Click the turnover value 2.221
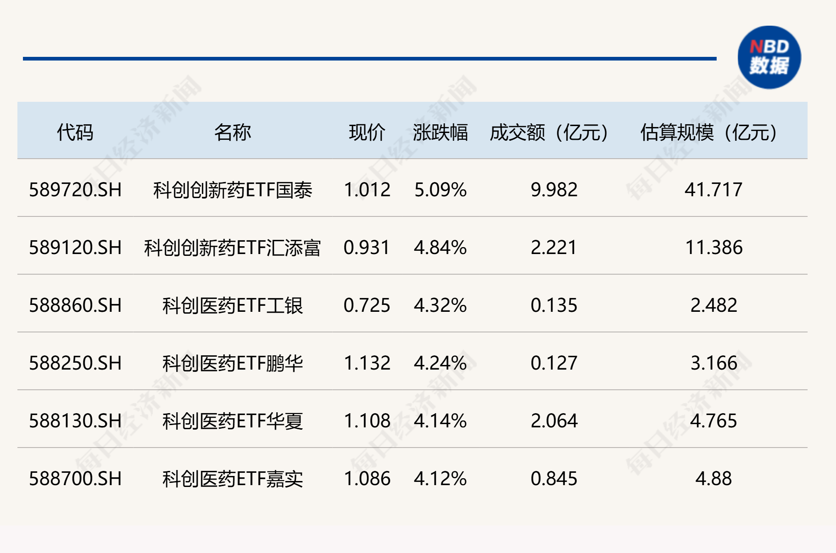The width and height of the screenshot is (836, 553). click(554, 248)
